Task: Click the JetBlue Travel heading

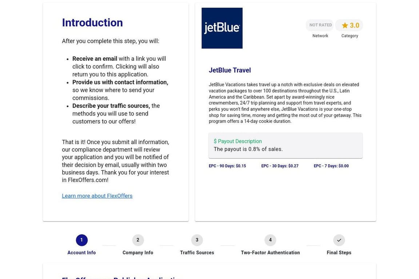Action: pyautogui.click(x=230, y=70)
